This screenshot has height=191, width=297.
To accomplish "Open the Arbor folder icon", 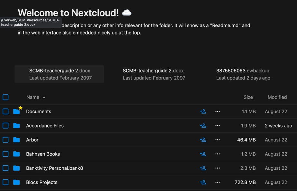I will (16, 140).
